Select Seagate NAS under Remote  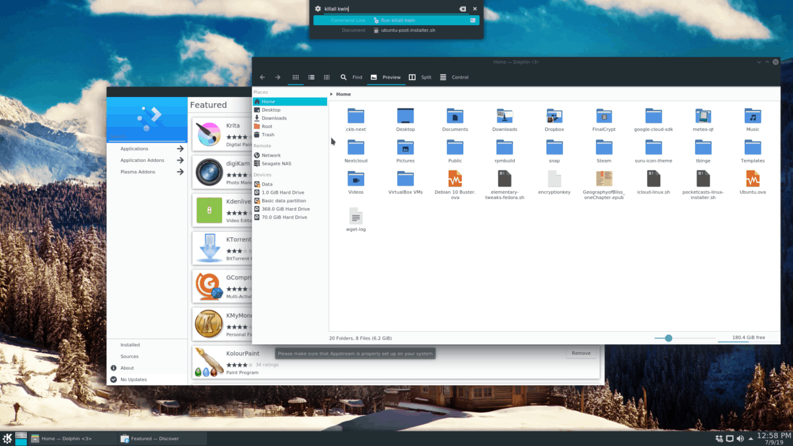coord(289,163)
